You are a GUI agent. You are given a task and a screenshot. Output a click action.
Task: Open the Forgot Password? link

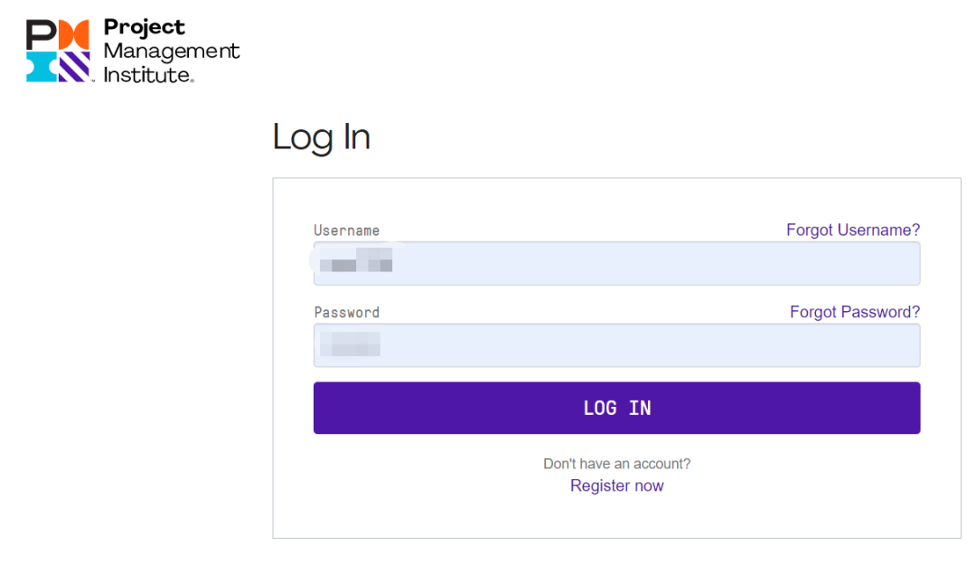pyautogui.click(x=855, y=312)
